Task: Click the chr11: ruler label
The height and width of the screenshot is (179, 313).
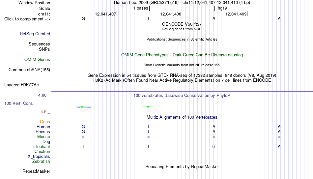Action: tap(44, 14)
